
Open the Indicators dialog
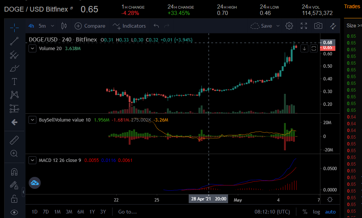pyautogui.click(x=129, y=26)
